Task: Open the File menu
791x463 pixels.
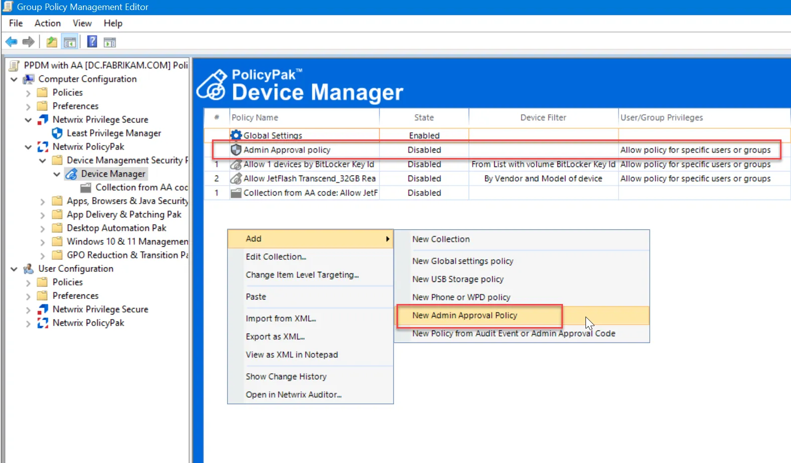Action: click(16, 23)
